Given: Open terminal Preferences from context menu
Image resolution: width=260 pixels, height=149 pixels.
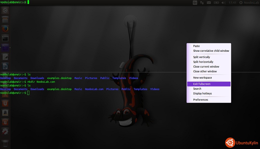Looking at the screenshot, I should click(x=200, y=100).
